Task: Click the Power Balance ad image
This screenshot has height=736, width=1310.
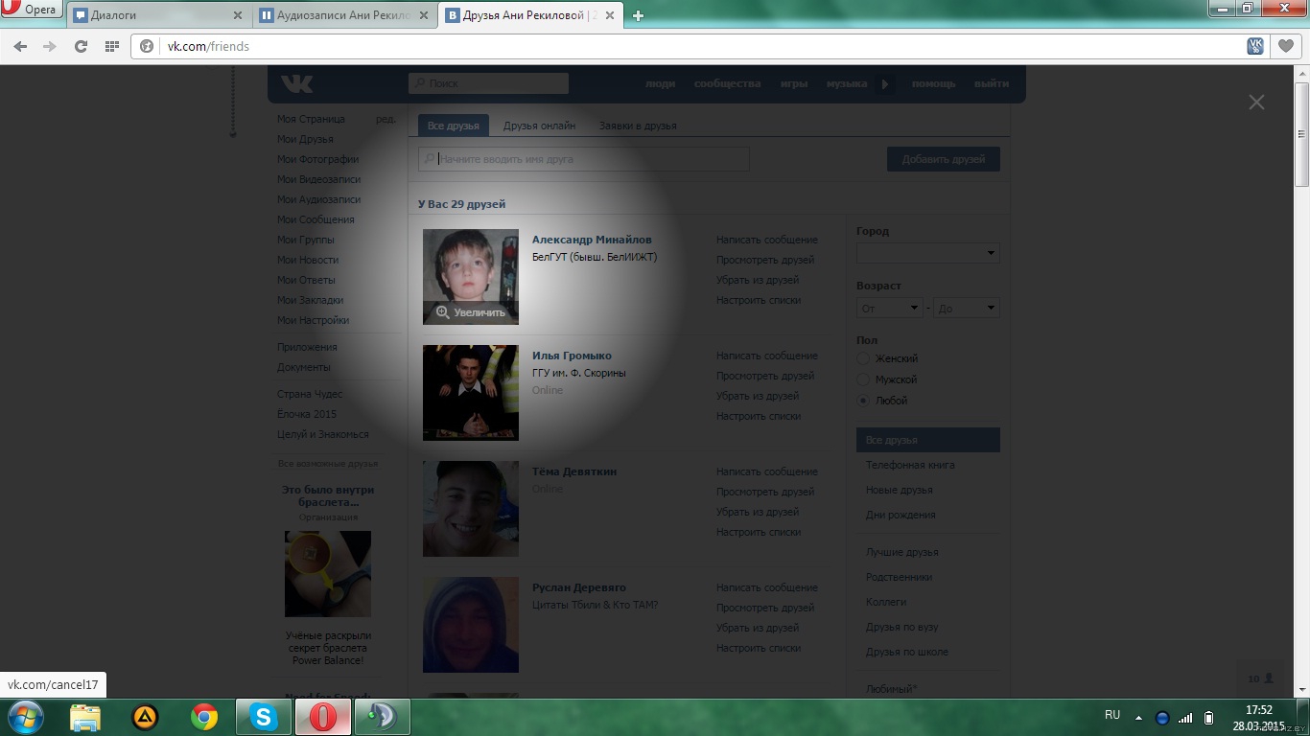Action: point(328,574)
